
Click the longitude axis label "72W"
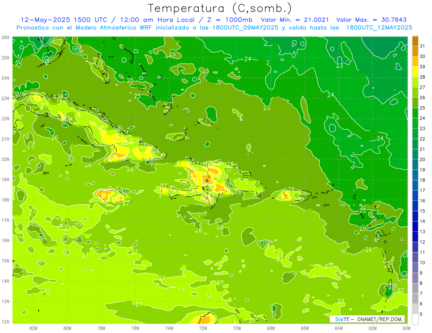[203, 328]
